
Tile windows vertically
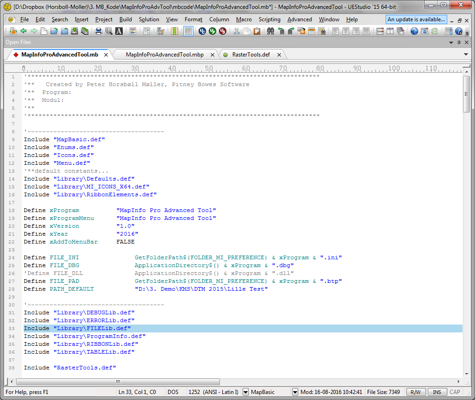[x=390, y=31]
